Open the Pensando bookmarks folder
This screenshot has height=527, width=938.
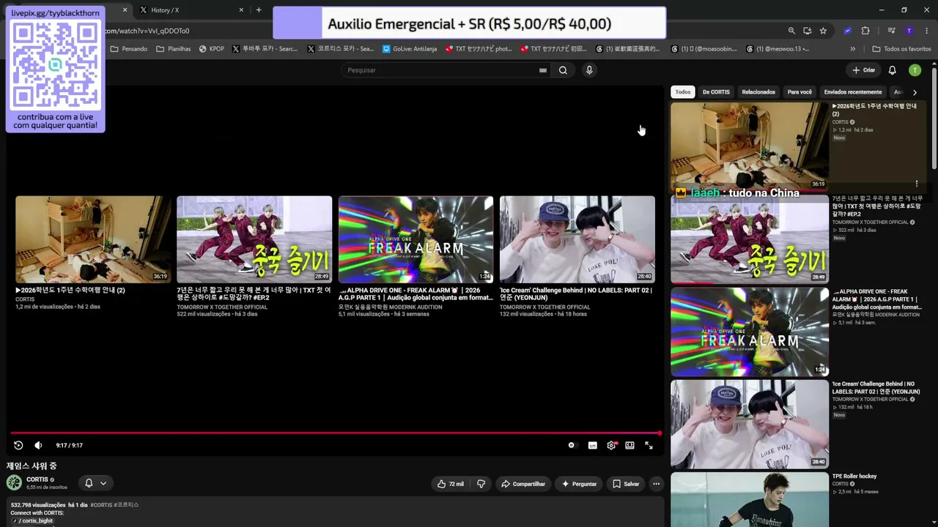[129, 49]
